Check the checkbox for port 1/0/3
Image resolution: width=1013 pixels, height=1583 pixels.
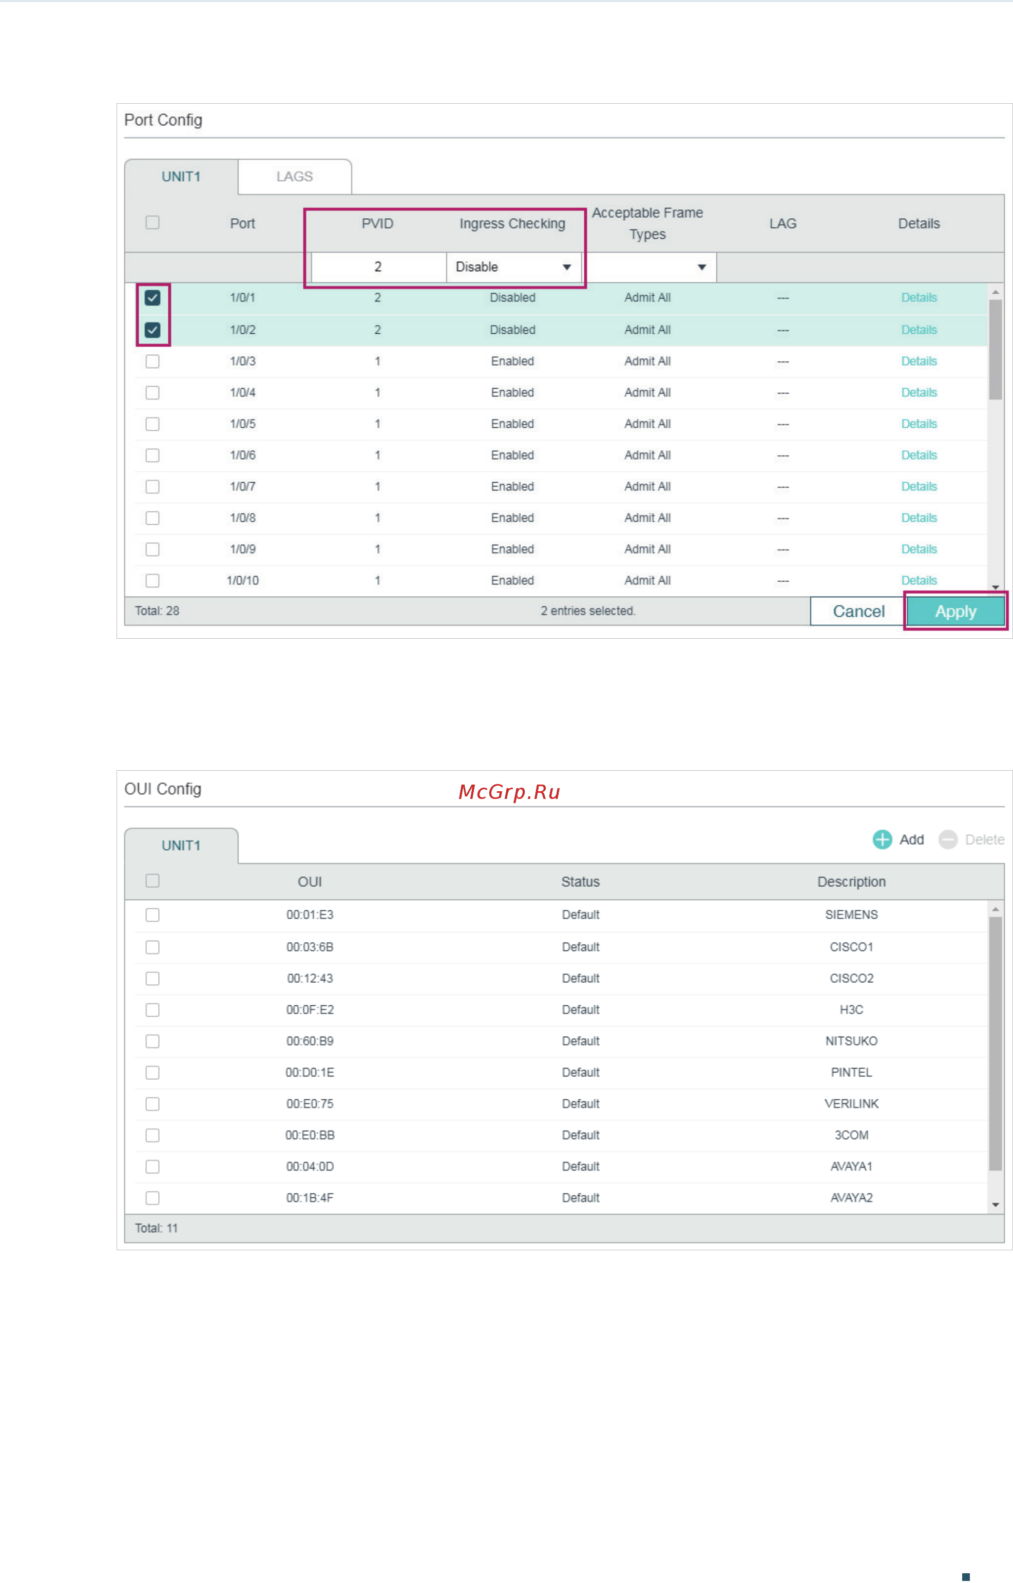(152, 361)
